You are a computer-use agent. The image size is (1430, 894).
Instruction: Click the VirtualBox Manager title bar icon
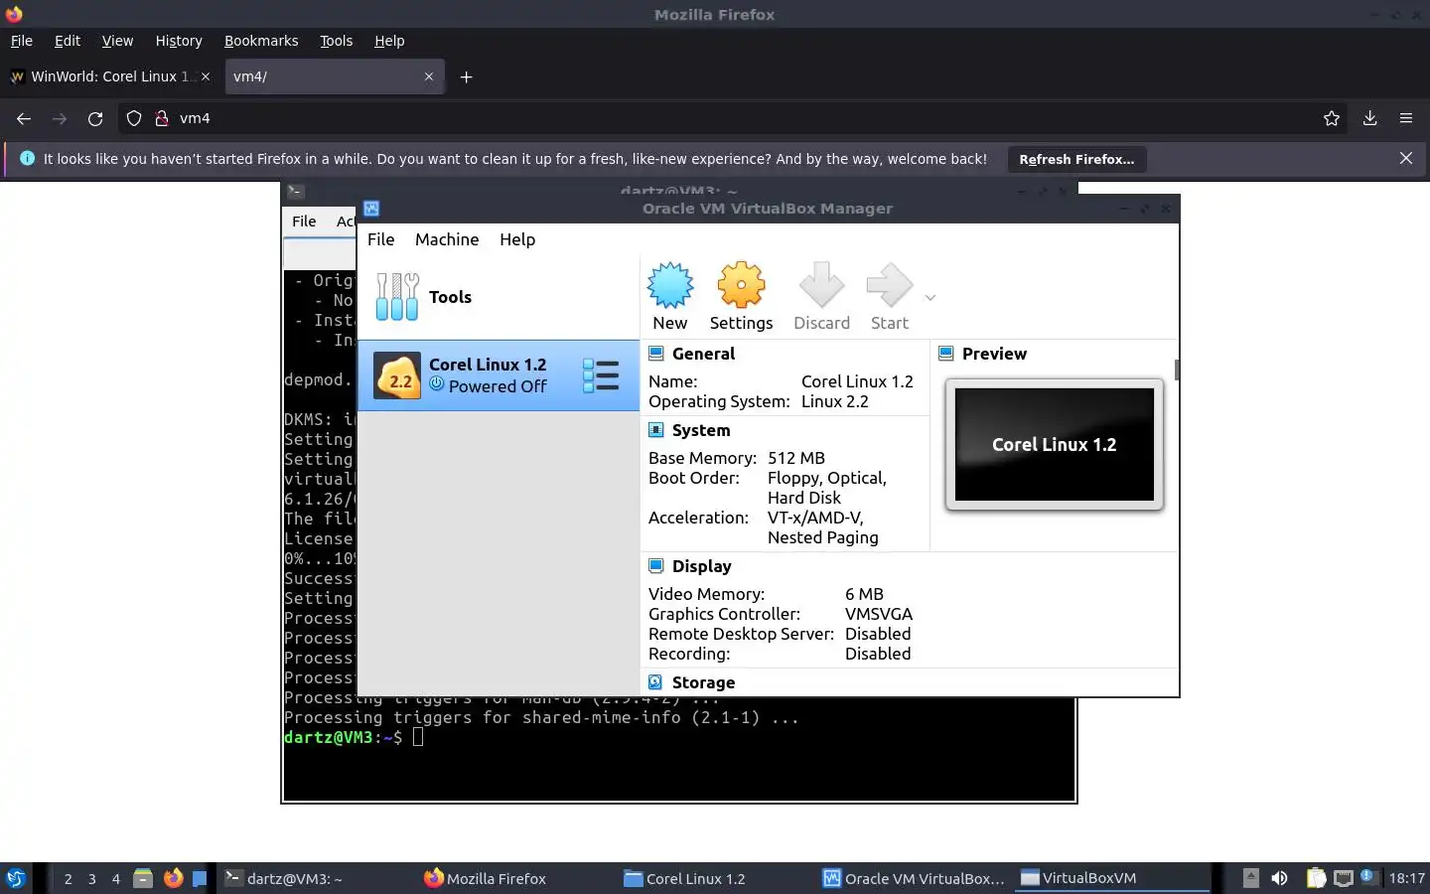[x=371, y=209]
